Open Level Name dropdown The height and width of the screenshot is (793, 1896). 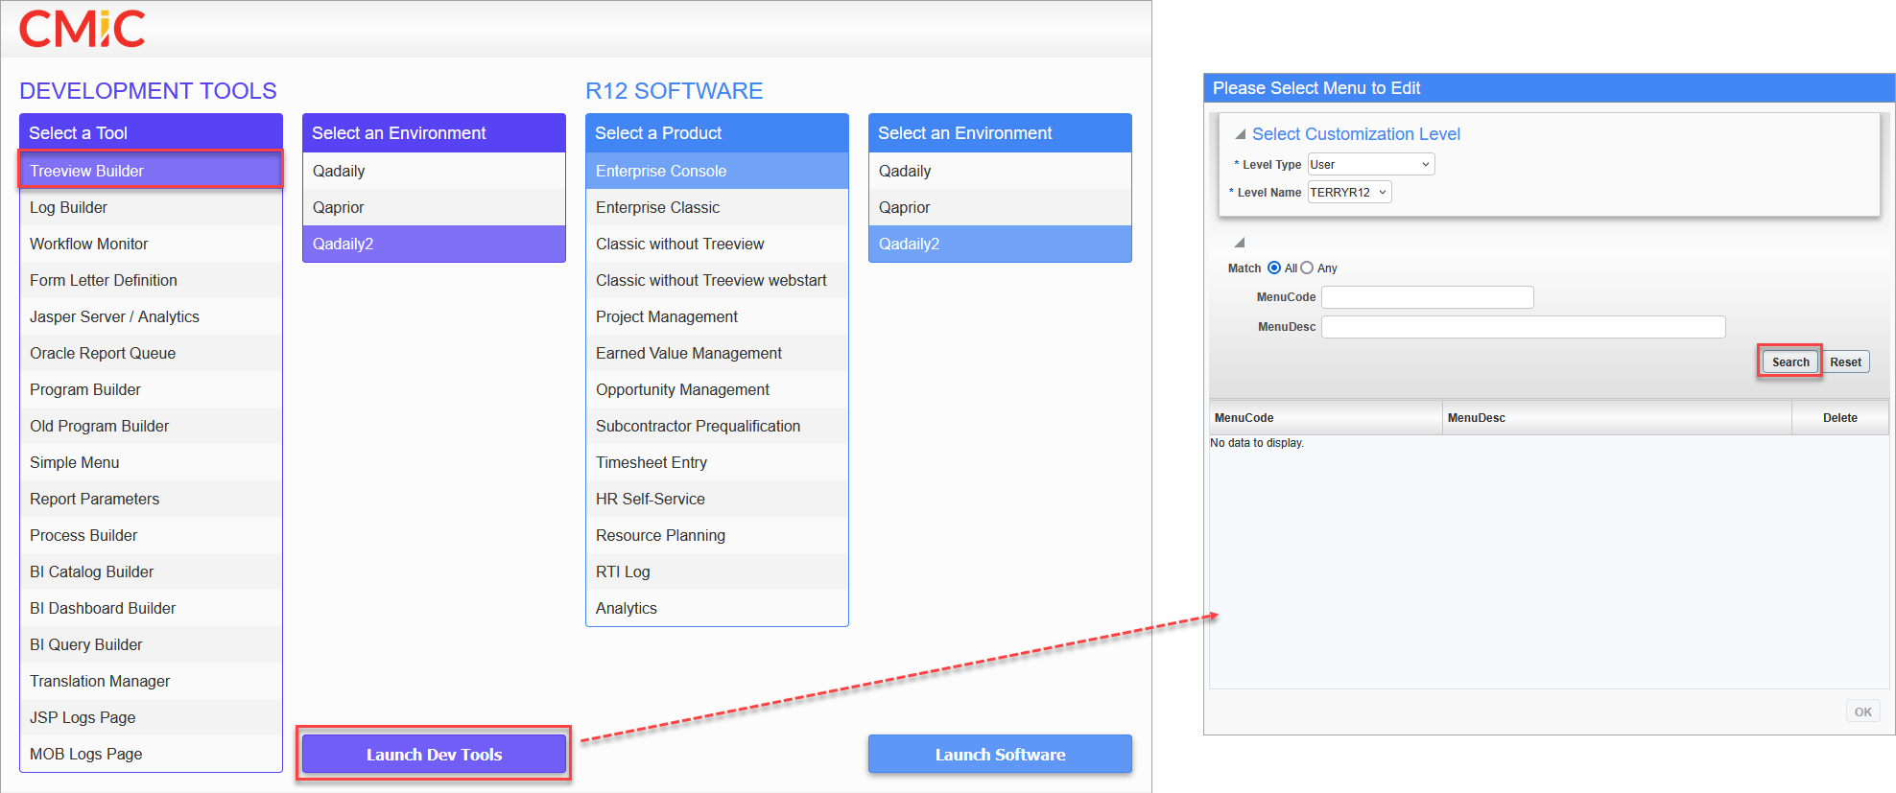click(x=1349, y=192)
